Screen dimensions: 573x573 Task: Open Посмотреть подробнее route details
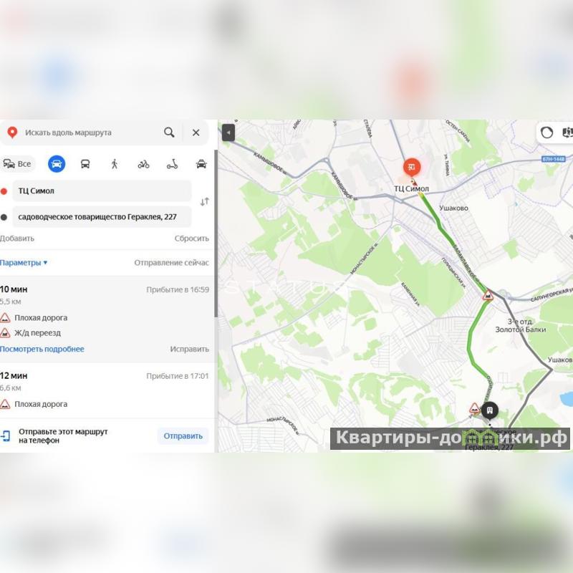click(x=42, y=349)
